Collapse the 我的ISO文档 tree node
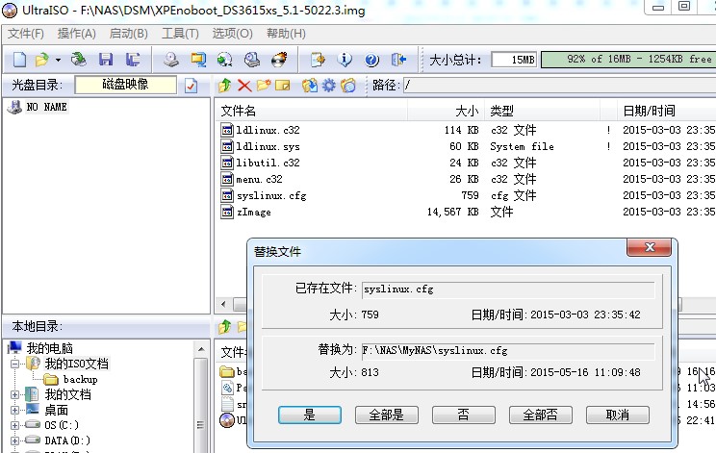The height and width of the screenshot is (453, 716). (14, 364)
